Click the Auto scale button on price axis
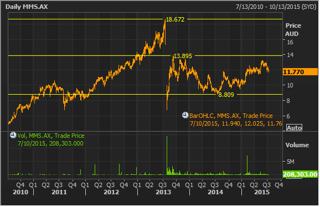Screen dimensions: 320x207 [295, 128]
